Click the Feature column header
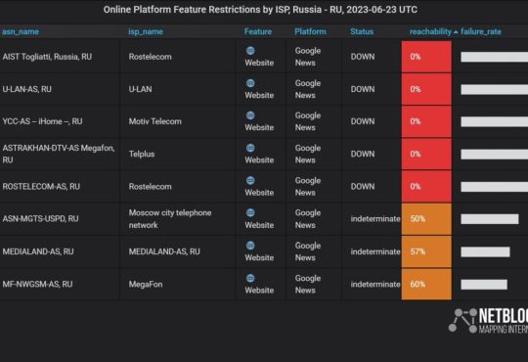This screenshot has width=528, height=362. tap(258, 31)
